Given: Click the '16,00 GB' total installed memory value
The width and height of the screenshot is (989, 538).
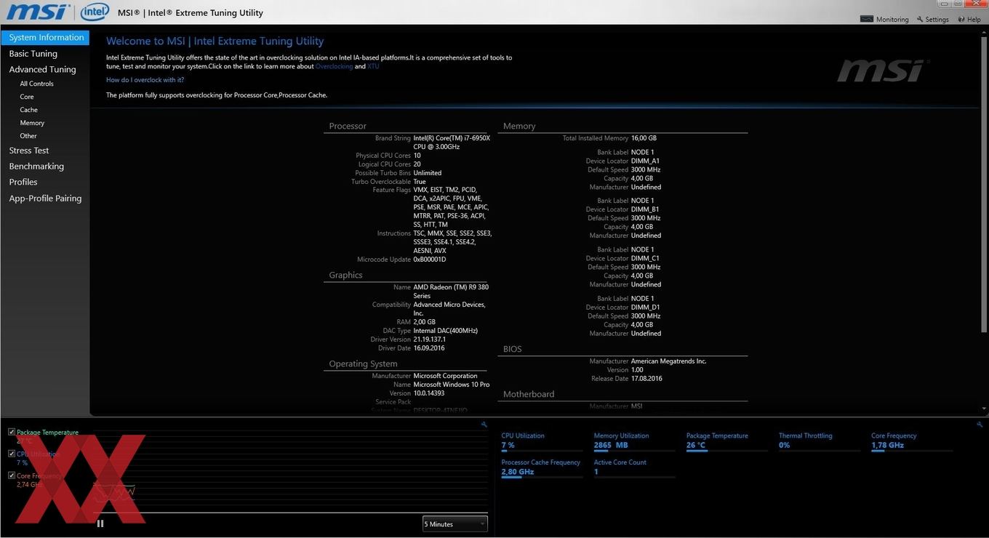Looking at the screenshot, I should point(644,138).
